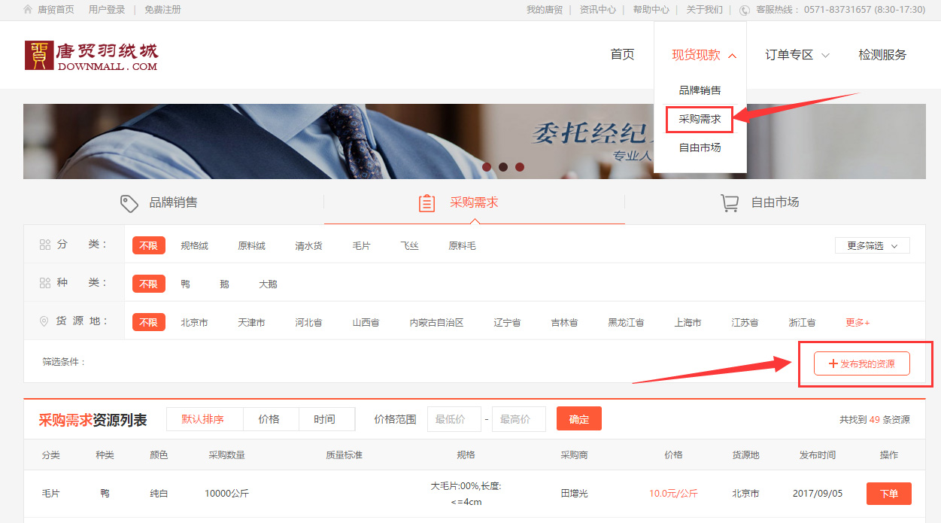Switch to the 品牌销售 tab
Viewport: 941px width, 523px height.
174,202
